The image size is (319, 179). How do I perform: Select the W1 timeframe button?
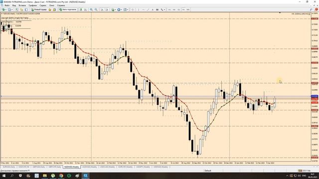(183, 9)
